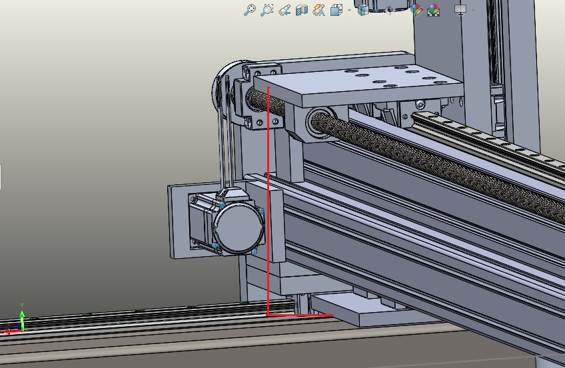
Task: Select the Zoom to Area tool
Action: tap(267, 10)
